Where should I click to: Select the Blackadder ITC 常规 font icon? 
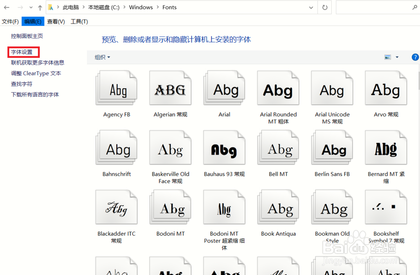[x=116, y=207]
